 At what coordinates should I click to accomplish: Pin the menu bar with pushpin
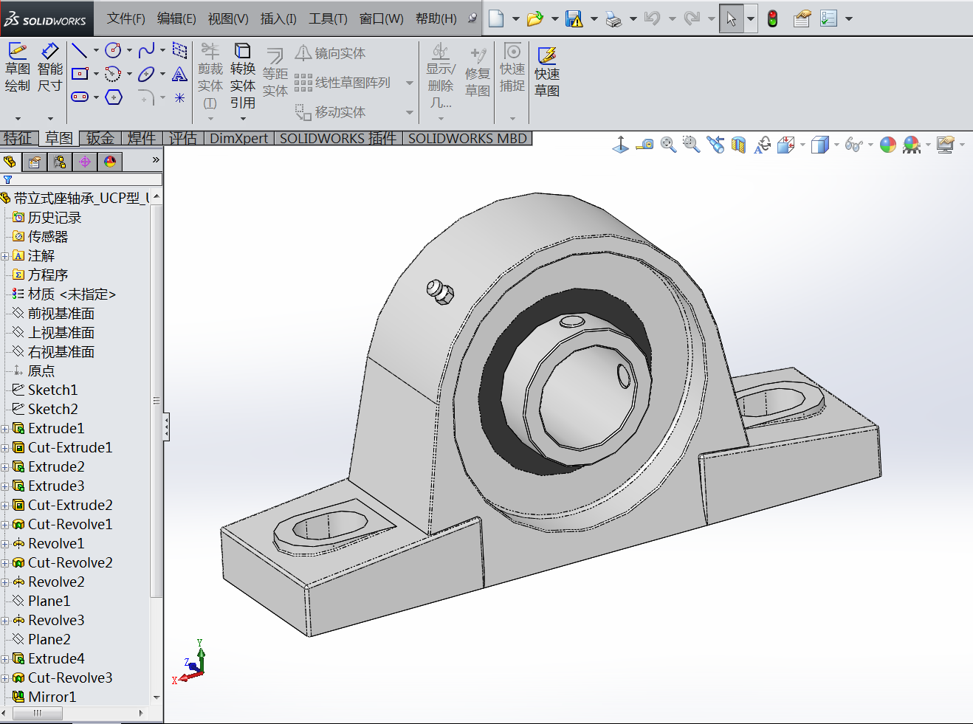[472, 18]
